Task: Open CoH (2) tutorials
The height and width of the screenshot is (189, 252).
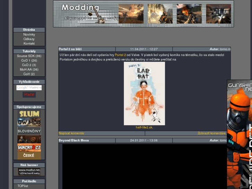Action: click(x=29, y=74)
